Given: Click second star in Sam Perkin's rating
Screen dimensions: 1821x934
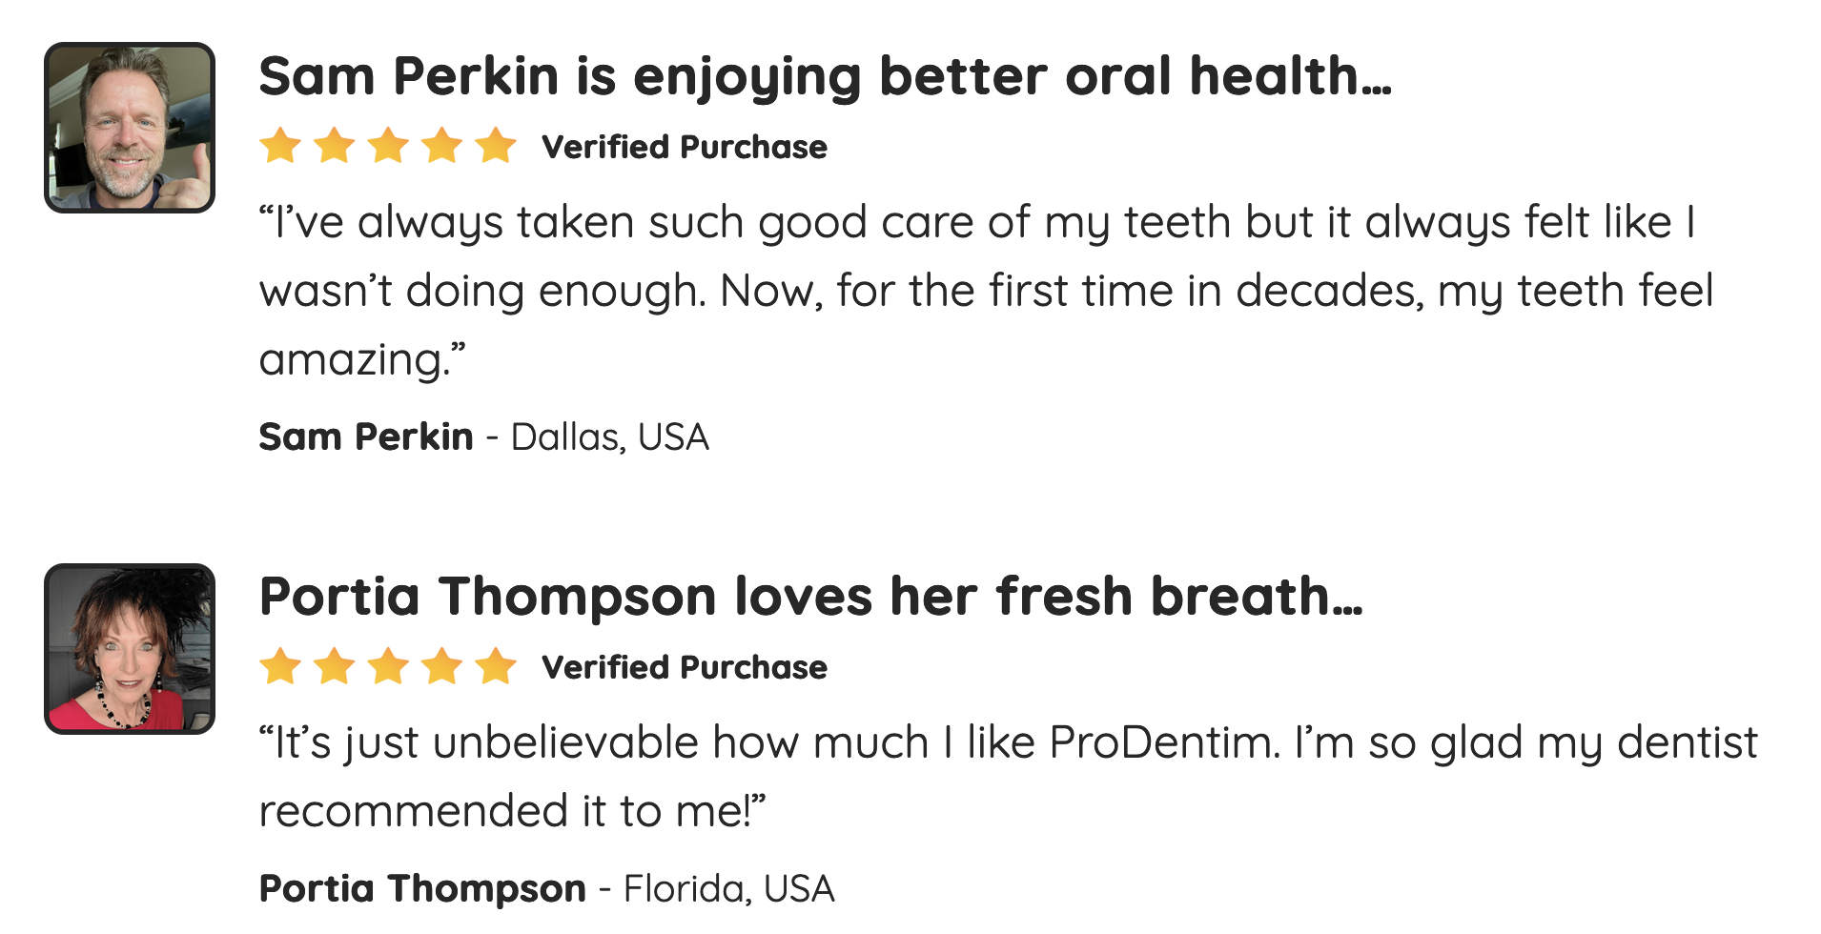Looking at the screenshot, I should pyautogui.click(x=335, y=147).
